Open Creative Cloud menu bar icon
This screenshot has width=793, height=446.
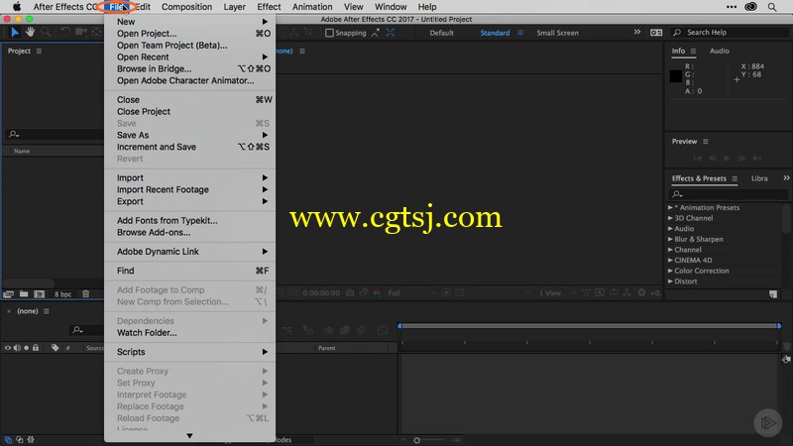click(751, 7)
